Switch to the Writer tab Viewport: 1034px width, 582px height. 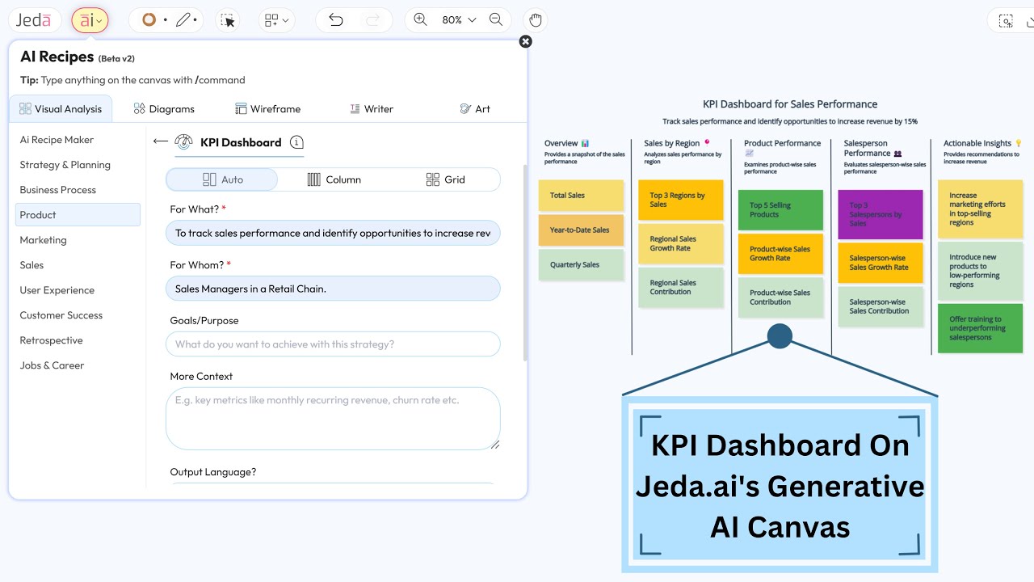[372, 109]
